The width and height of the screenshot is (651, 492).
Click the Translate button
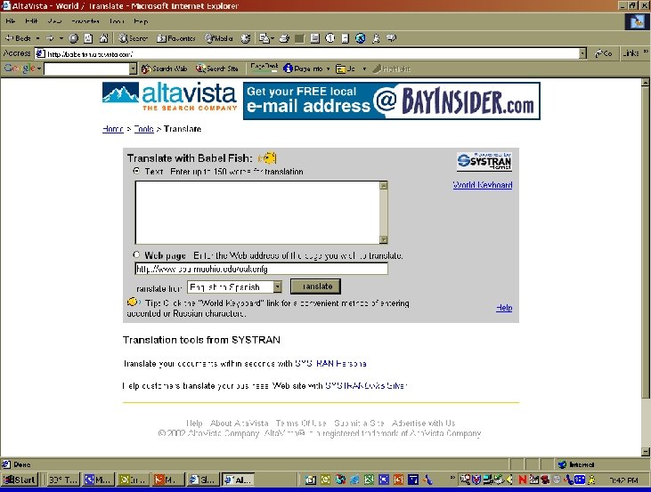coord(315,286)
